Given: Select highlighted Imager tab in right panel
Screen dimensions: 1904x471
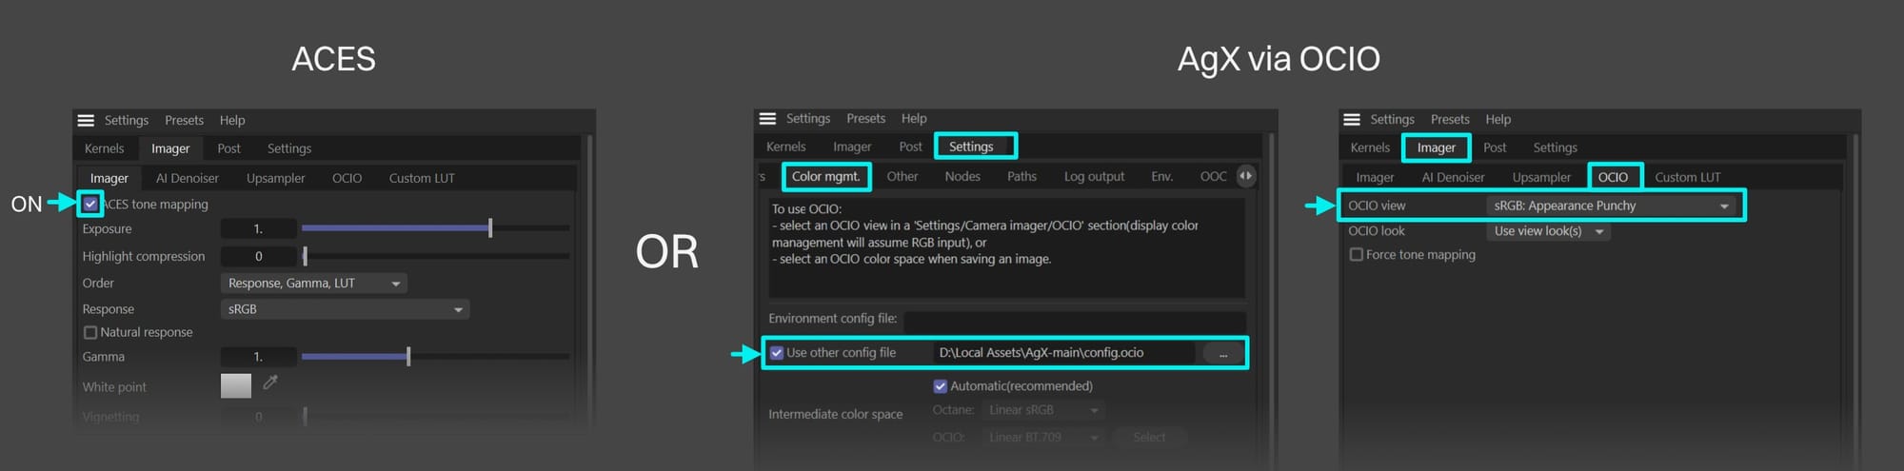Looking at the screenshot, I should click(1437, 147).
